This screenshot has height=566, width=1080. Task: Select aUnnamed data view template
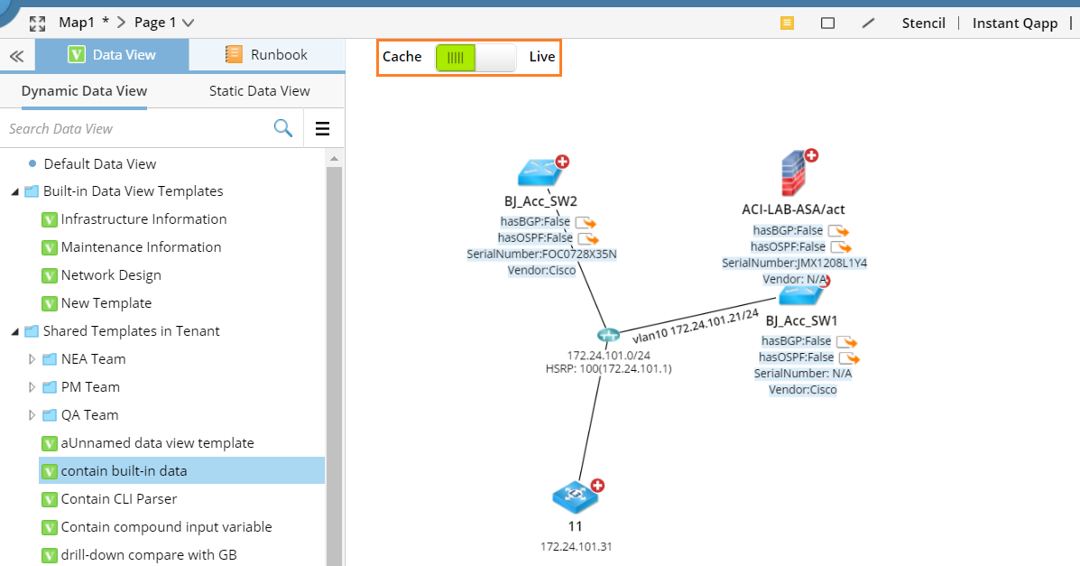[157, 443]
